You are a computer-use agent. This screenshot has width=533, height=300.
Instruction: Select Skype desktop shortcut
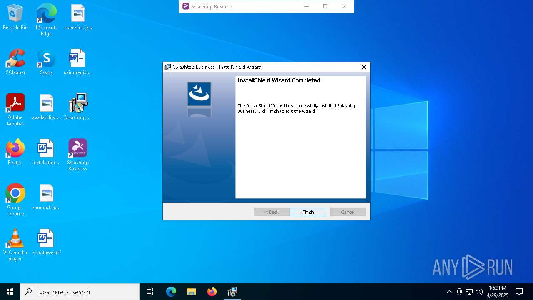46,62
